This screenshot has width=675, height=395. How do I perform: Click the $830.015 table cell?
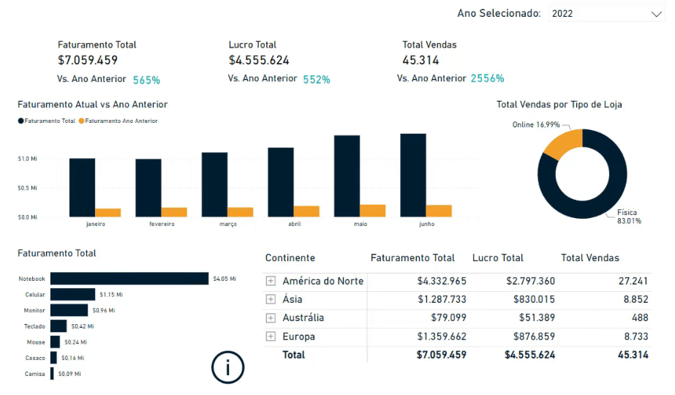[x=534, y=299]
